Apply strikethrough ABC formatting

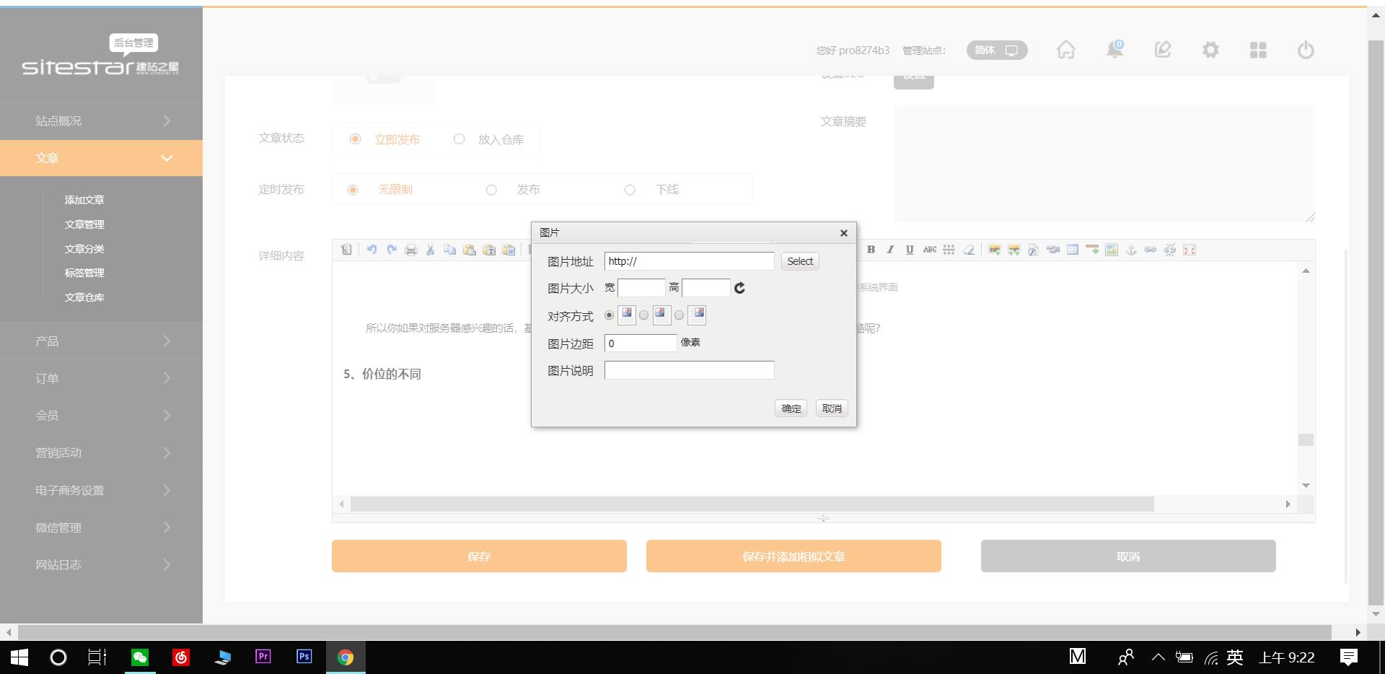pyautogui.click(x=929, y=250)
